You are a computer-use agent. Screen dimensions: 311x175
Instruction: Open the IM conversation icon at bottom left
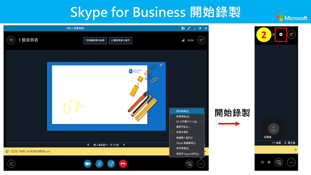click(x=11, y=164)
